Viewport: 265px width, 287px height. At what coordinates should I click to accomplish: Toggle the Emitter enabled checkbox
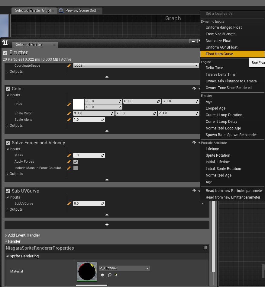(x=5, y=53)
